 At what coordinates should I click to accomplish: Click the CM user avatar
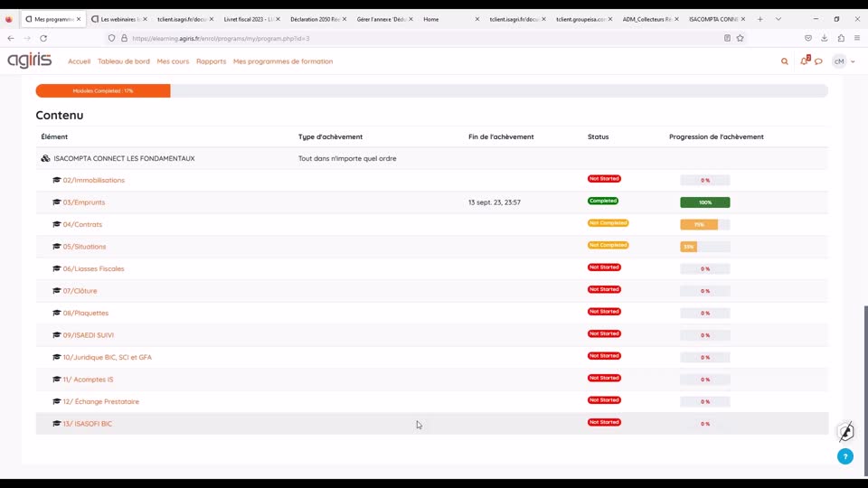tap(839, 61)
